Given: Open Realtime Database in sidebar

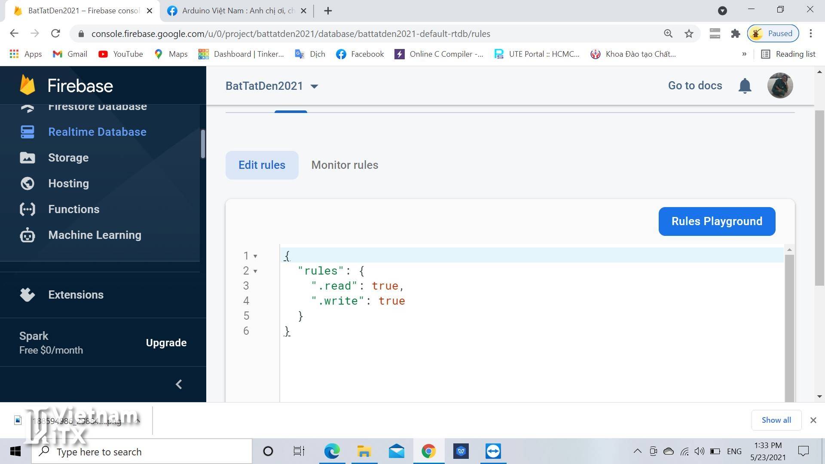Looking at the screenshot, I should coord(97,132).
